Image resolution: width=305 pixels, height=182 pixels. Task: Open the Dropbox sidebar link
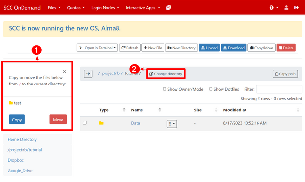pyautogui.click(x=15, y=160)
